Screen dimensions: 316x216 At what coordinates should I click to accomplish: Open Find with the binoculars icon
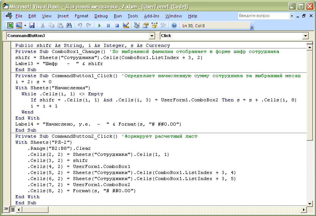(x=69, y=25)
